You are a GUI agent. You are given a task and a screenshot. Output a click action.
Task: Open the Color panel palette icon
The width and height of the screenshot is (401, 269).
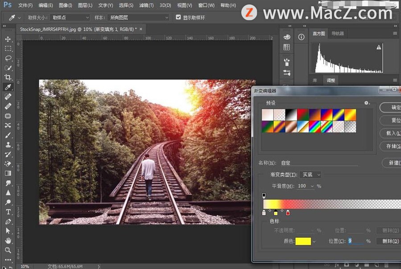[287, 37]
